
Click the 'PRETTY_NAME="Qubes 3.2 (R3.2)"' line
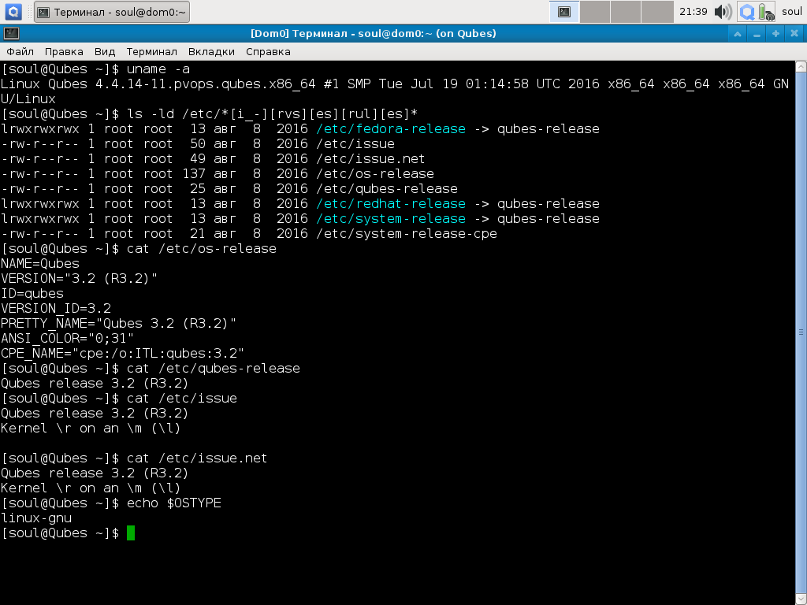coord(118,323)
